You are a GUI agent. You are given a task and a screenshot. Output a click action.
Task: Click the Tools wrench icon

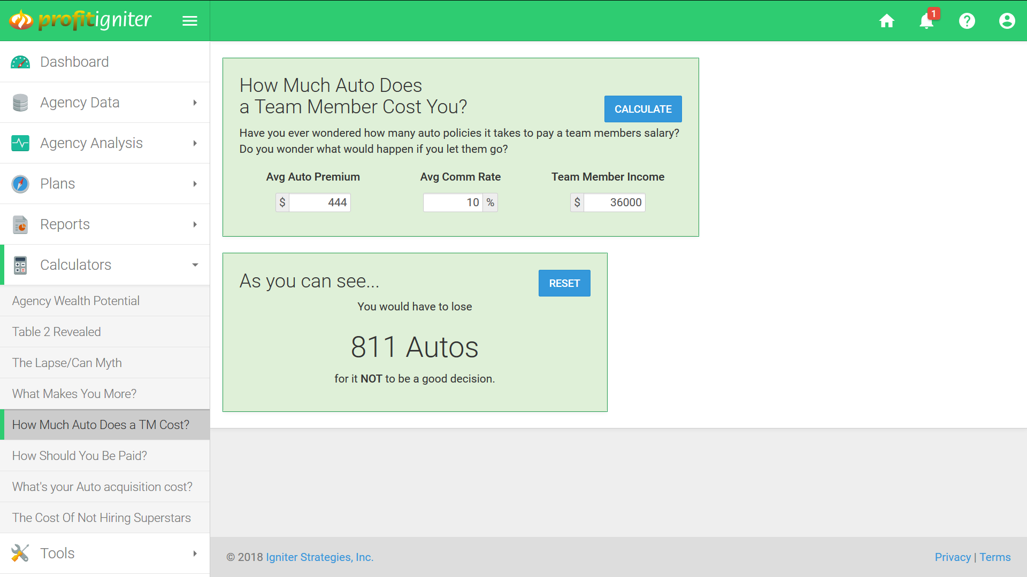[20, 553]
